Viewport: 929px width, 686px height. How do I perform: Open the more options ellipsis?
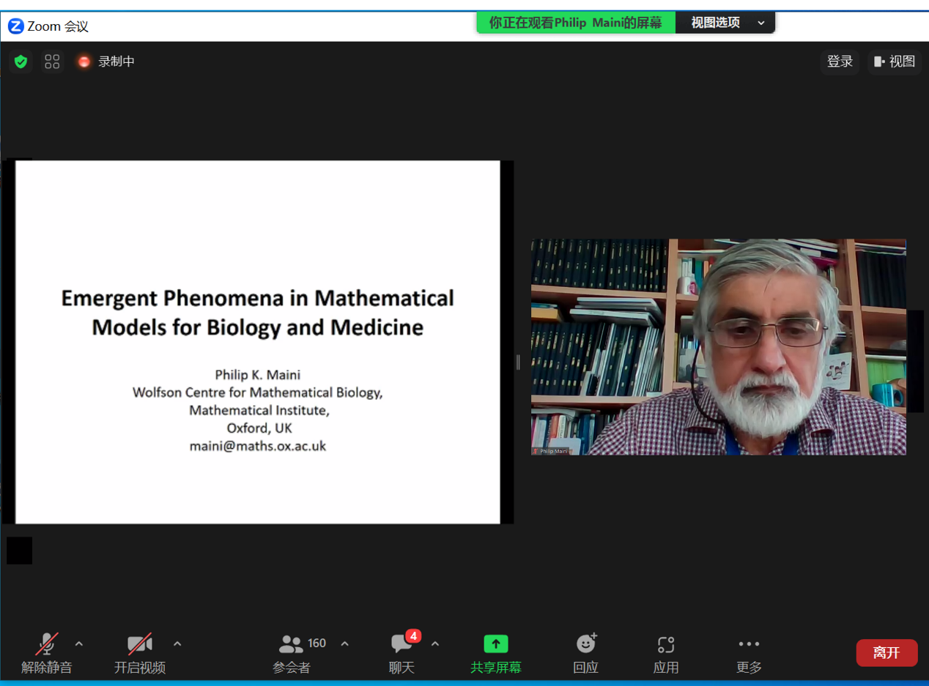pos(749,644)
